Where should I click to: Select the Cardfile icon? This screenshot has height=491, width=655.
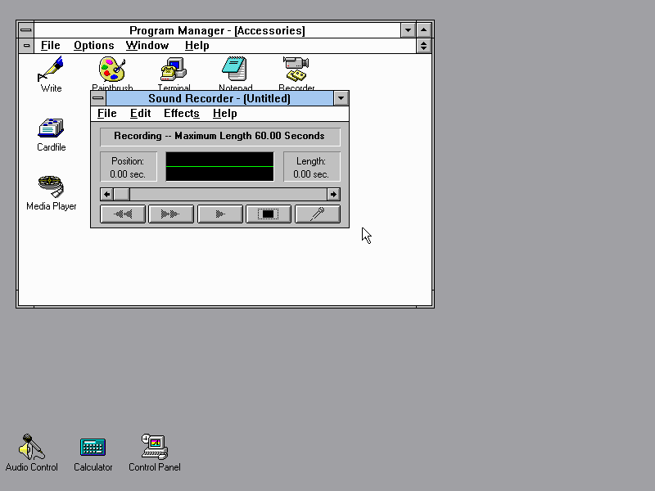click(x=51, y=128)
